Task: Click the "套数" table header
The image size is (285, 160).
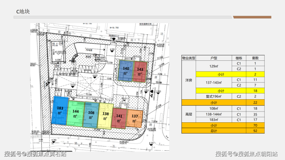Action: pyautogui.click(x=255, y=58)
